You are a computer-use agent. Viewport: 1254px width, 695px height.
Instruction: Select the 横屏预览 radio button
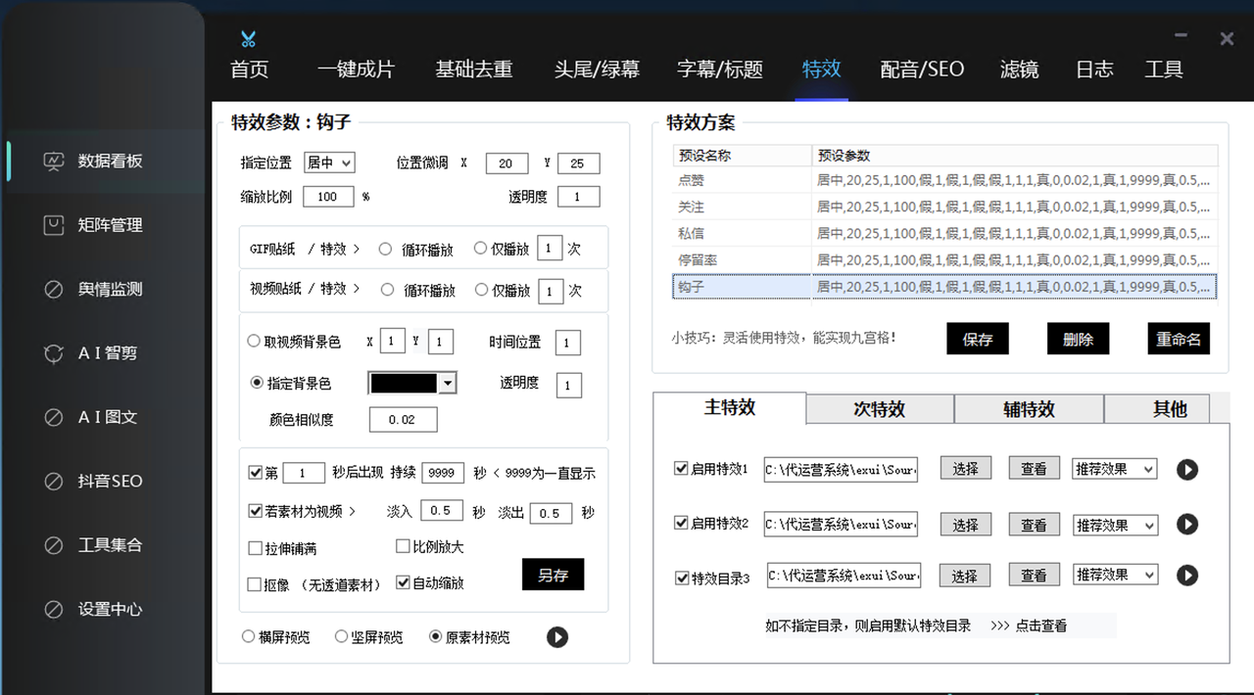[x=249, y=637]
